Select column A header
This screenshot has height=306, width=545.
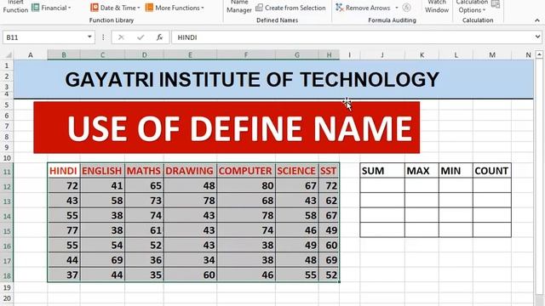click(31, 54)
